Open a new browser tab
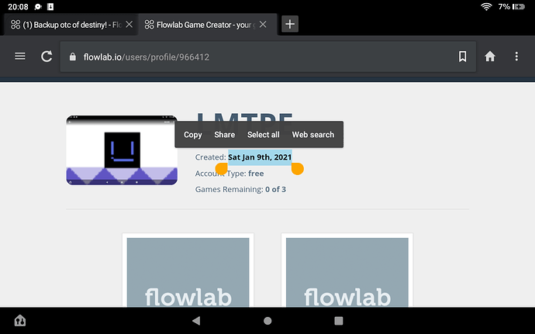The height and width of the screenshot is (334, 535). 290,24
